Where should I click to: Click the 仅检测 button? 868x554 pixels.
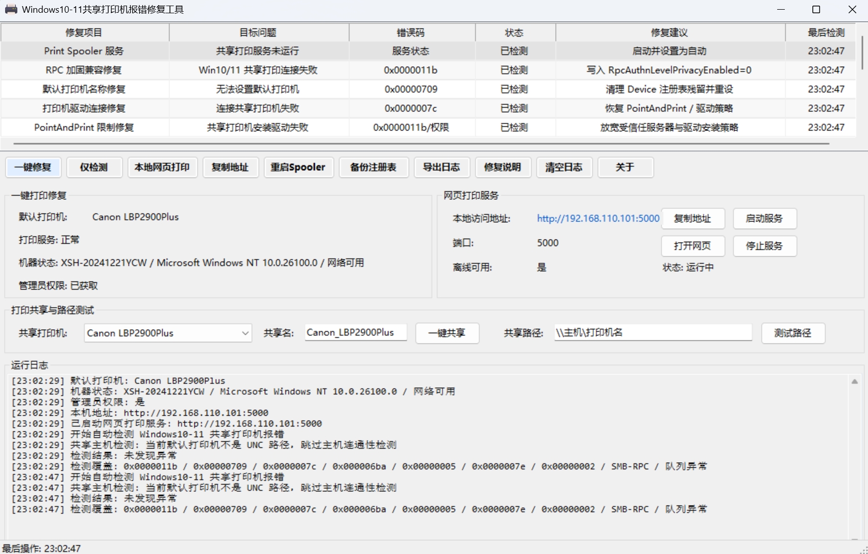[94, 167]
